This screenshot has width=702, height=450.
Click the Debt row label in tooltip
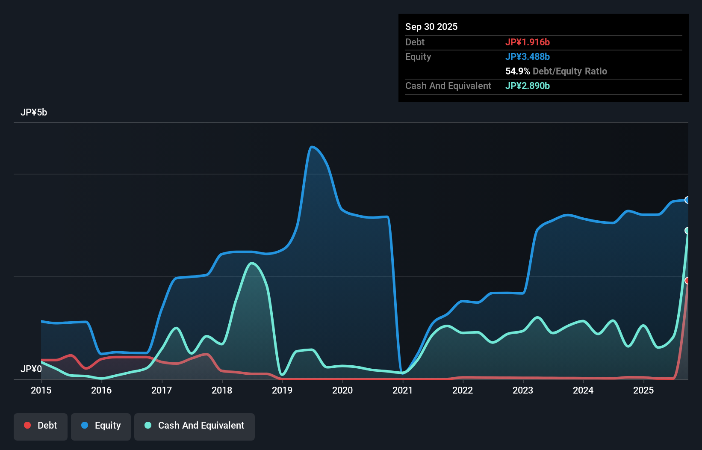coord(415,42)
